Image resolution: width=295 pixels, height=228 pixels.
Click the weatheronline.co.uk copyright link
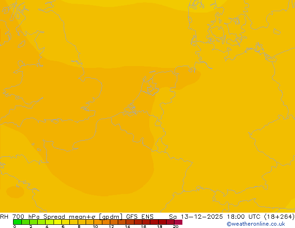pos(255,224)
